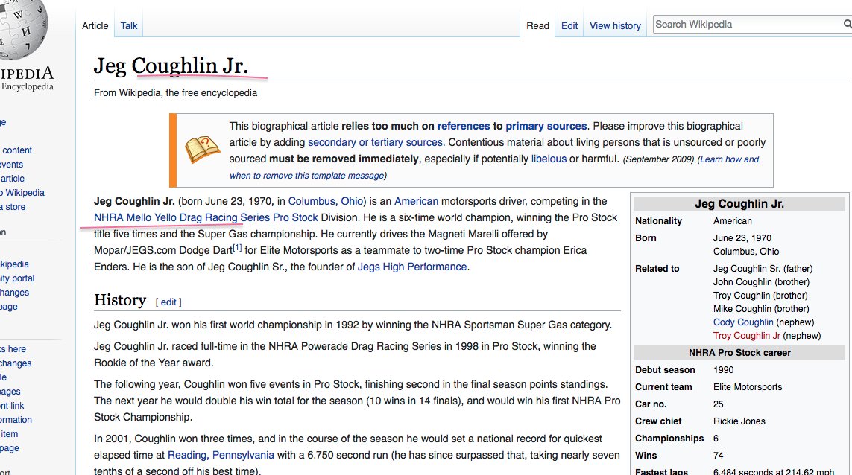Open the Edit tab
This screenshot has height=475, width=852.
(x=569, y=25)
